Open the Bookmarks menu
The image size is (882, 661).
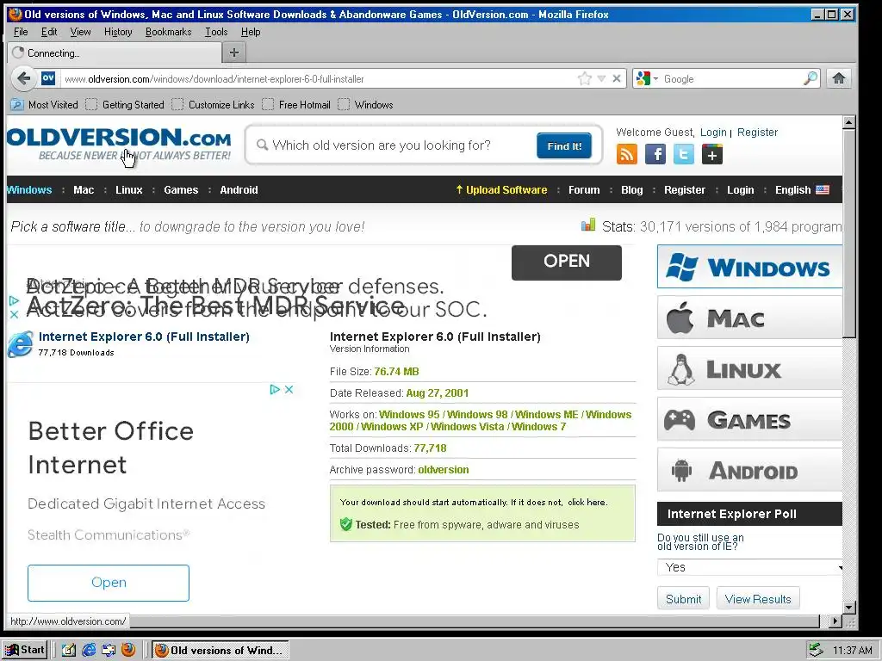click(x=168, y=32)
